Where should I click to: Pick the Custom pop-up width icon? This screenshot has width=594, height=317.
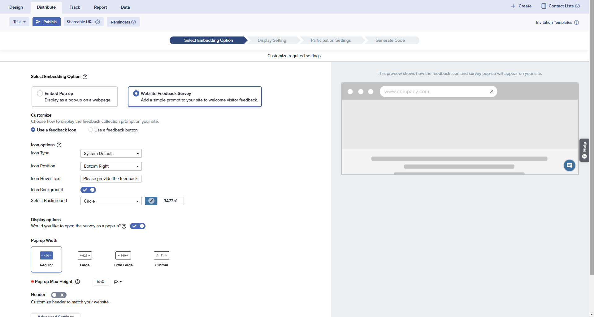[x=161, y=255]
